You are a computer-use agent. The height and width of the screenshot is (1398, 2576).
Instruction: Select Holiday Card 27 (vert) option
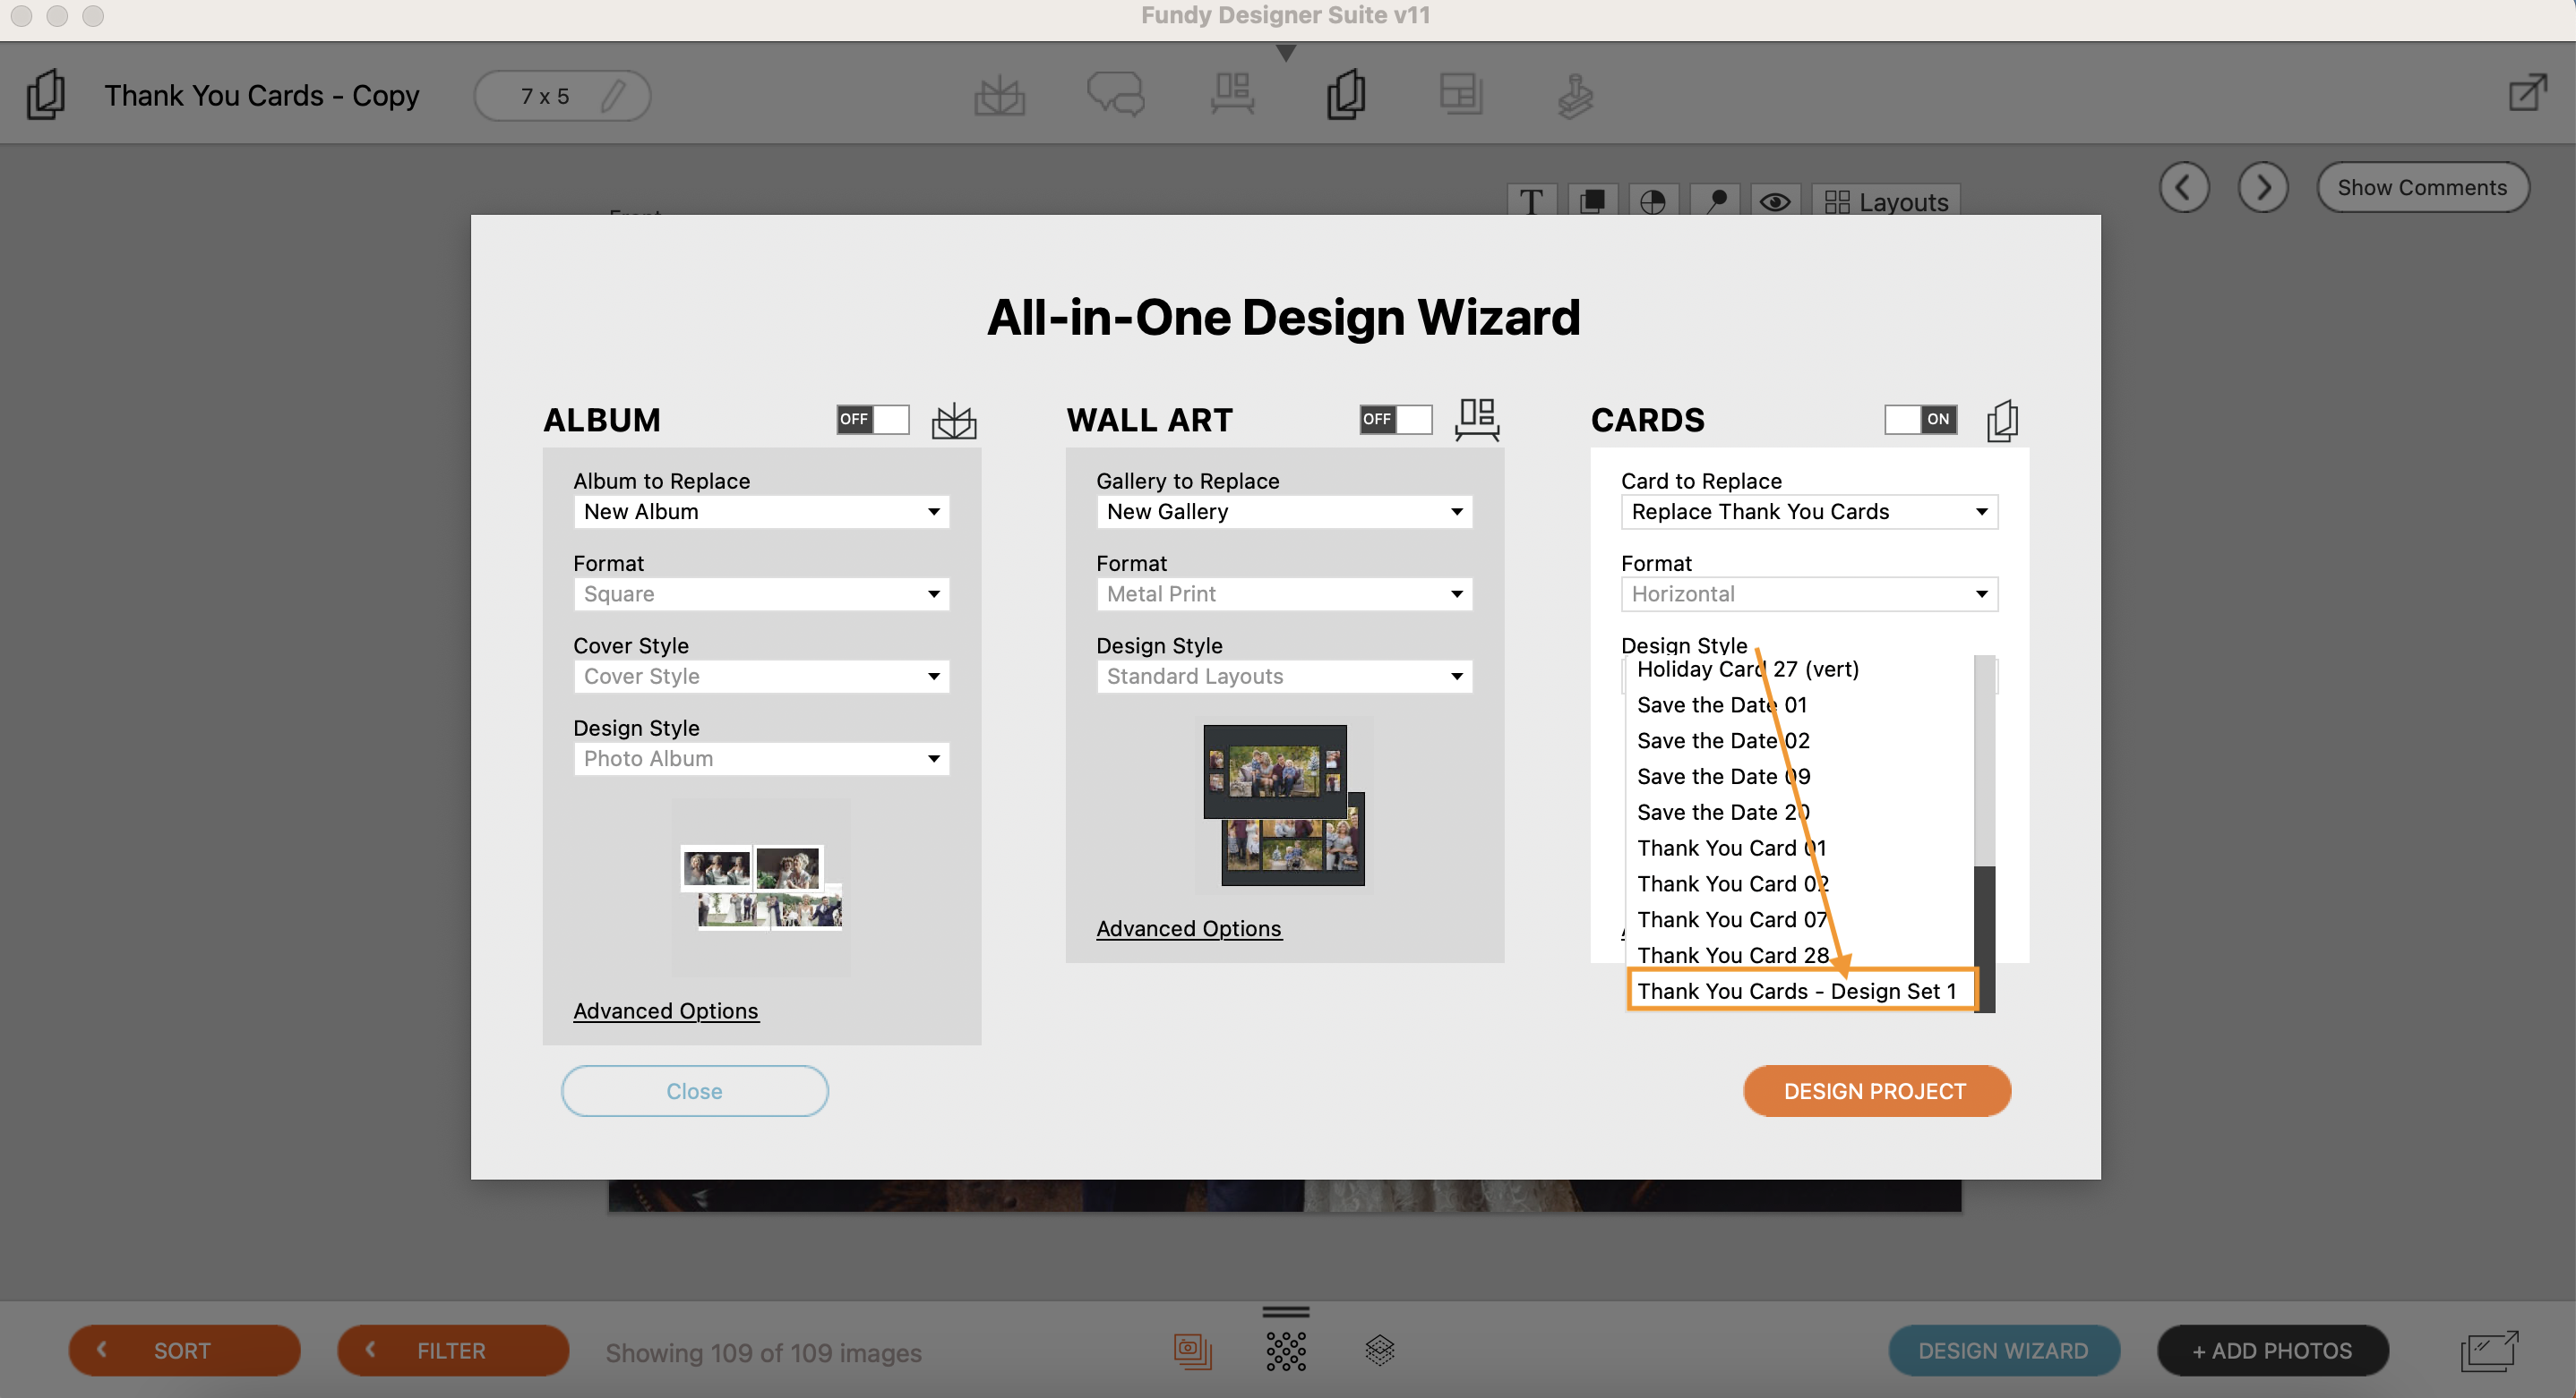1800,669
